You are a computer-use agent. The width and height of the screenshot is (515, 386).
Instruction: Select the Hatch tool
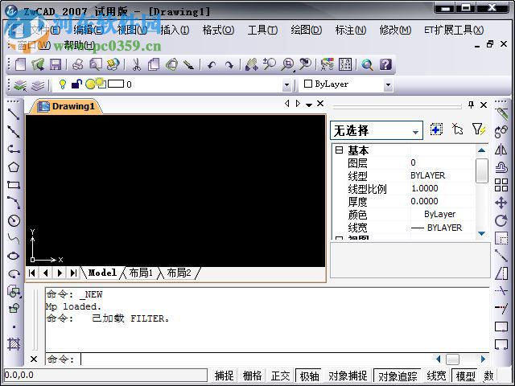[14, 344]
